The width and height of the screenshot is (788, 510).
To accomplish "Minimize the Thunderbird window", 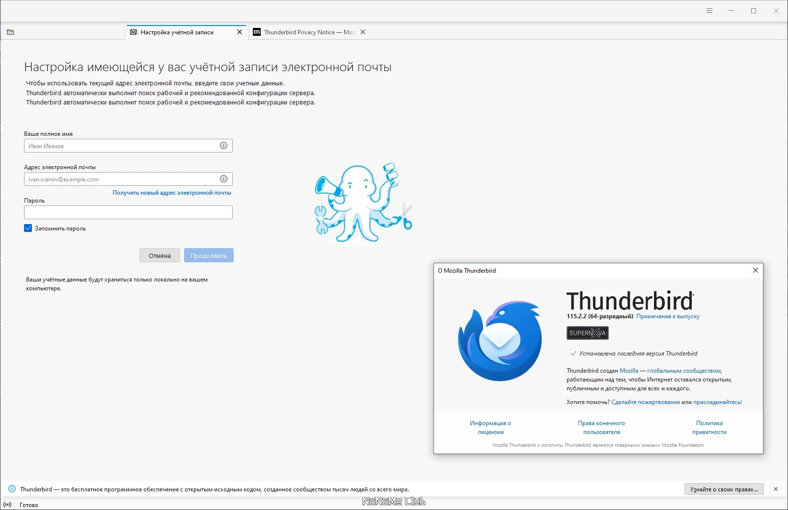I will 731,11.
